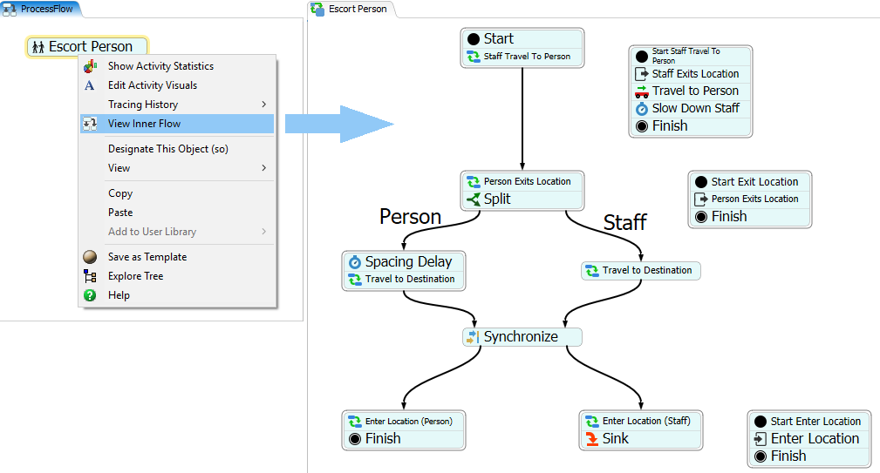Expand the View submenu arrow
Screen dimensions: 880x473
264,168
